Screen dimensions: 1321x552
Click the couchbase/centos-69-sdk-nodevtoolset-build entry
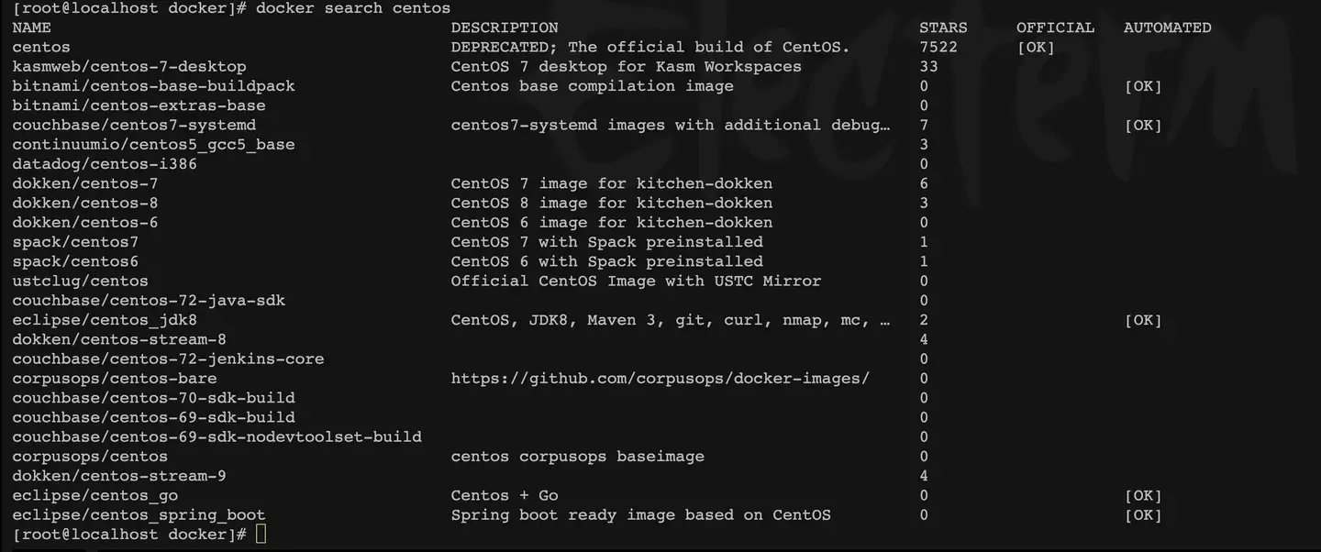click(x=216, y=437)
